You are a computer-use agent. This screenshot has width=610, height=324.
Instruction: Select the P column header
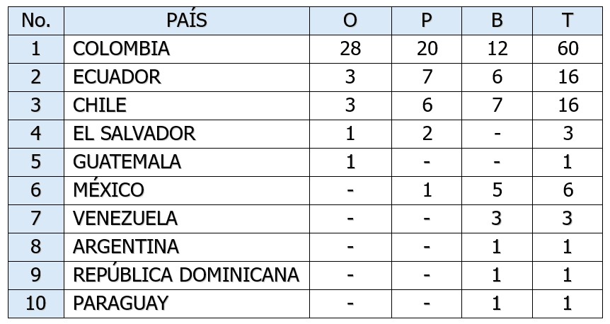coord(426,21)
